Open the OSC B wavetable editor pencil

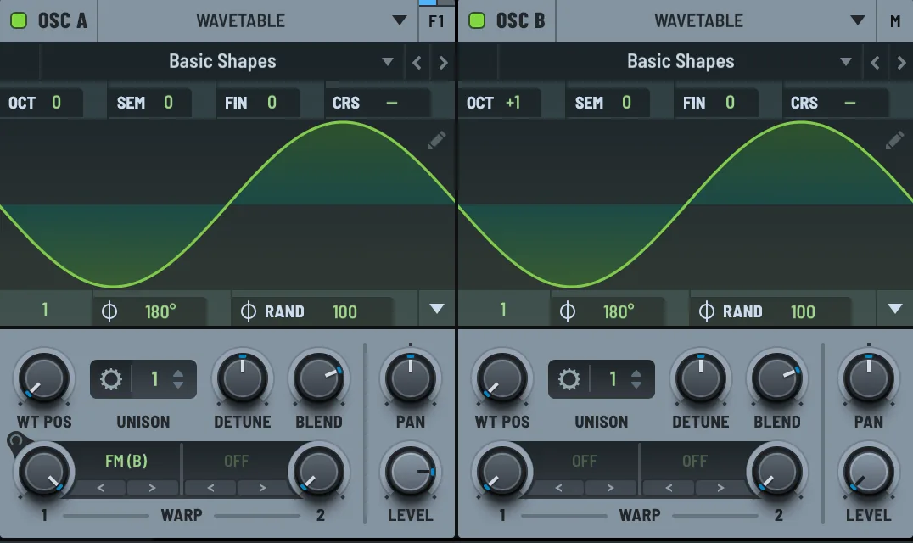[895, 140]
